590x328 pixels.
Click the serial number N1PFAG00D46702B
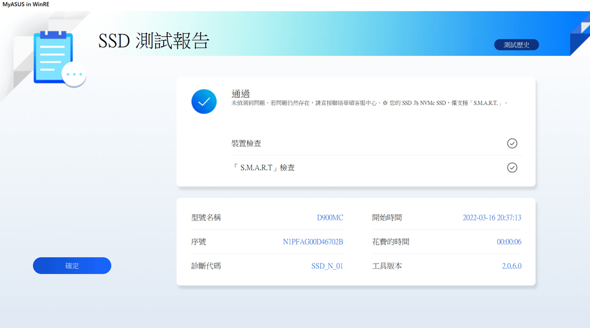[x=313, y=242]
